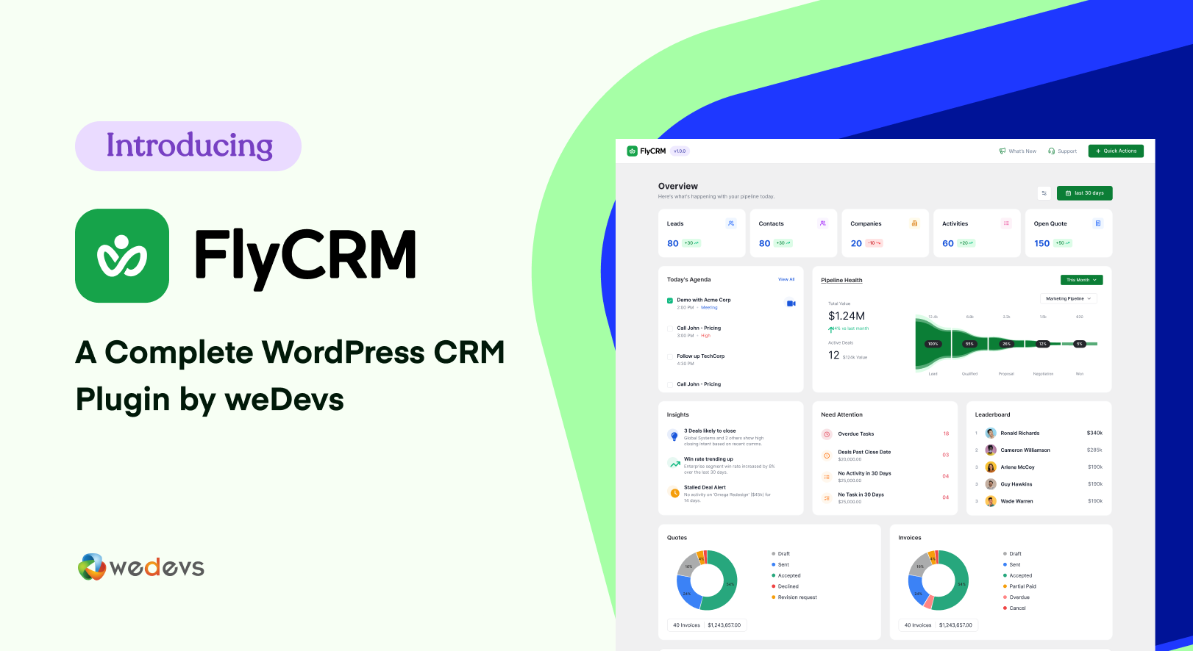Check the Follow up TechCorp task
Screen dimensions: 1193x651
(x=670, y=356)
